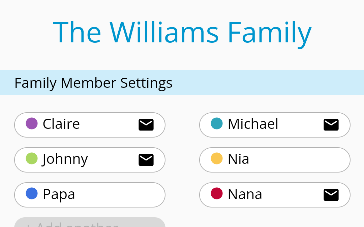Click the Family Member Settings header

[x=93, y=83]
